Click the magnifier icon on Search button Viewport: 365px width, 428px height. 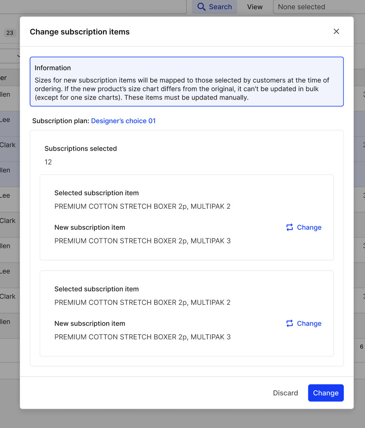pos(201,7)
